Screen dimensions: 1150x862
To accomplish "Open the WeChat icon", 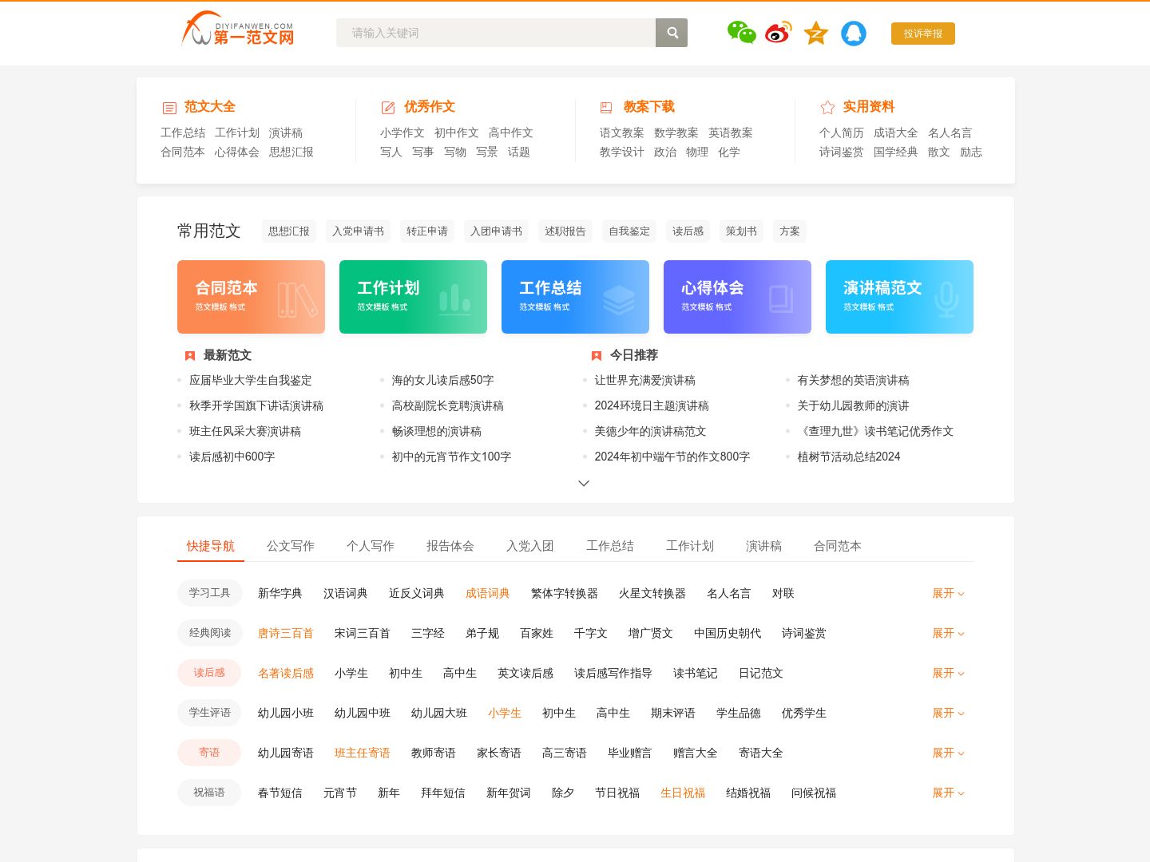I will click(x=741, y=33).
